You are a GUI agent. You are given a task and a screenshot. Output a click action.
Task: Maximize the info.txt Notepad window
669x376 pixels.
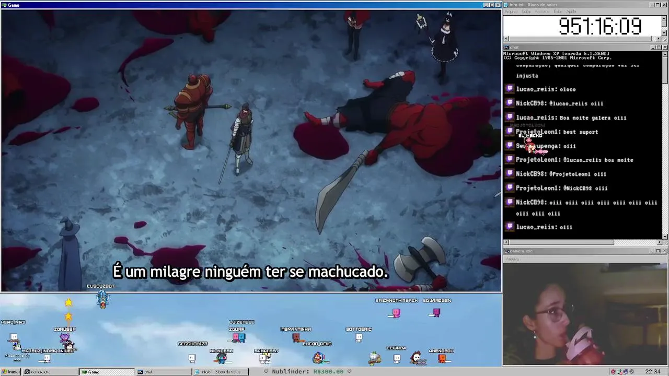click(x=659, y=5)
